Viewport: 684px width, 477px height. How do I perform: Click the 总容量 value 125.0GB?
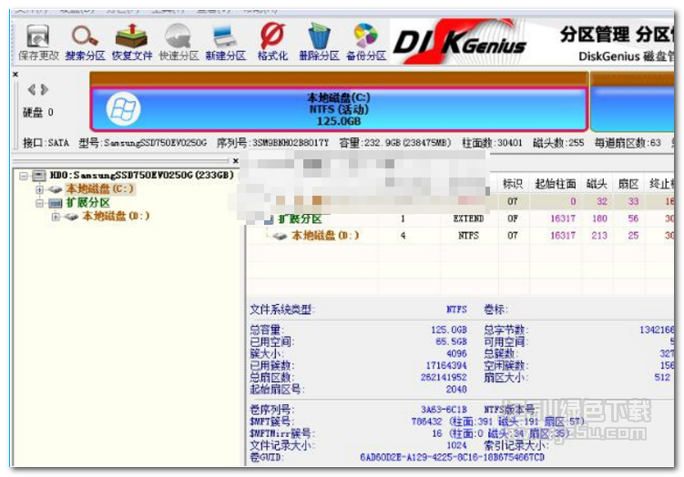[449, 330]
